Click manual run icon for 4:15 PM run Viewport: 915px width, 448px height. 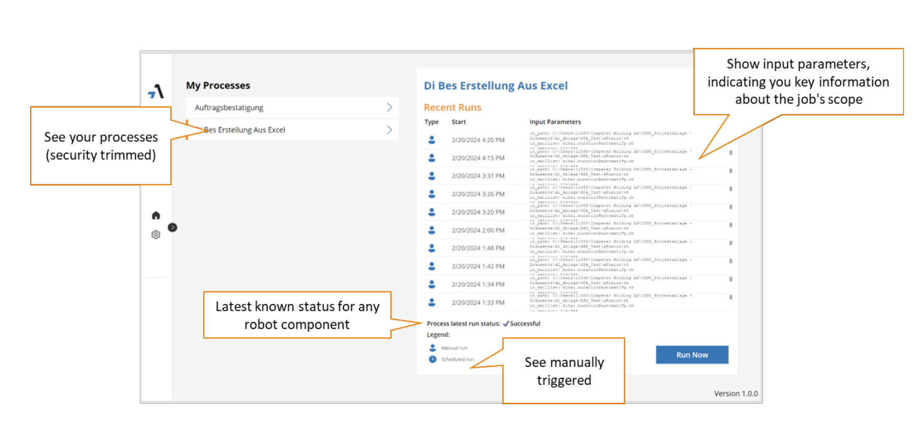point(431,158)
